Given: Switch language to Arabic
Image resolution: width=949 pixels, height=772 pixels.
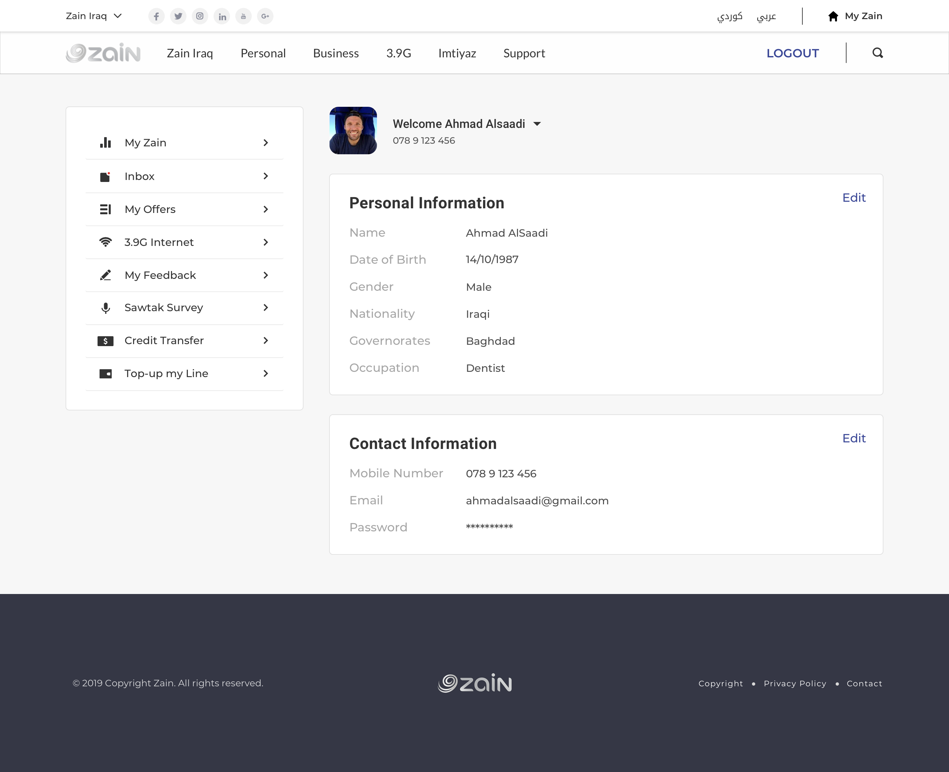Looking at the screenshot, I should pos(766,16).
